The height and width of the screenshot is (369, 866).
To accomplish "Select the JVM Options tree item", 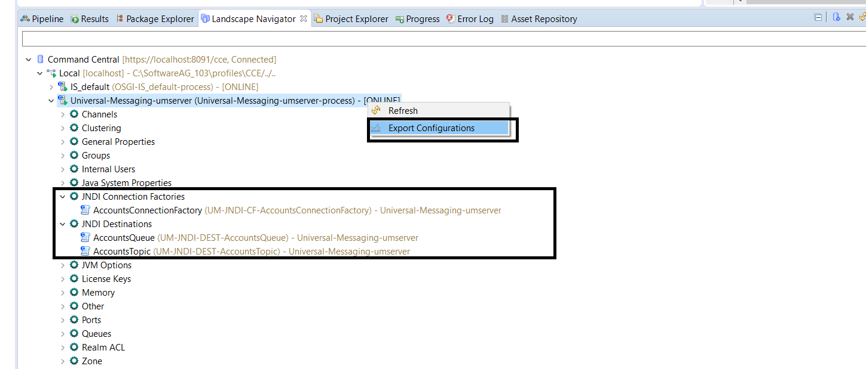I will pyautogui.click(x=106, y=265).
